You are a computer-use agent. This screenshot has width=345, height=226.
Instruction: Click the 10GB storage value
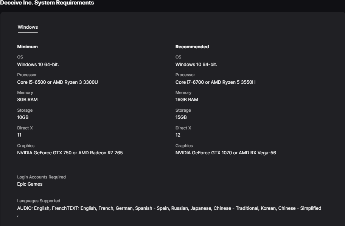(x=23, y=117)
